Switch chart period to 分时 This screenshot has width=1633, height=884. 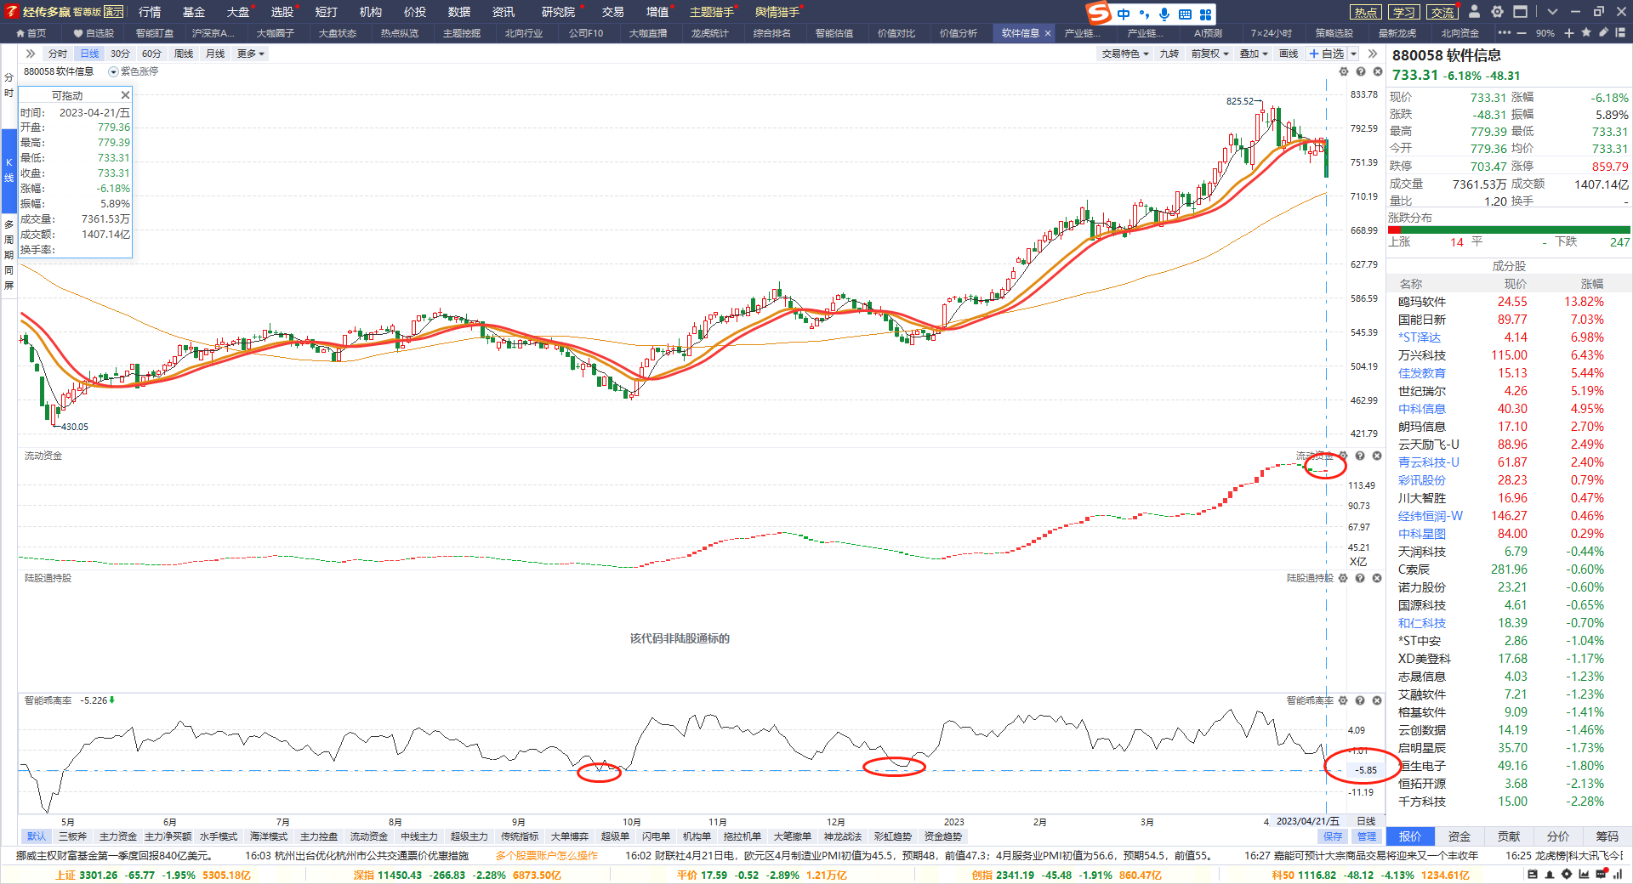pos(58,54)
